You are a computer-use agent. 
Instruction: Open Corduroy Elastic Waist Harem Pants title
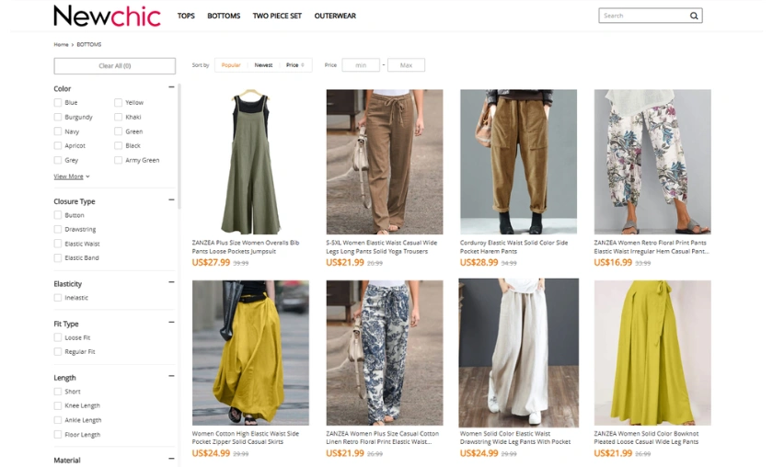[x=513, y=246]
